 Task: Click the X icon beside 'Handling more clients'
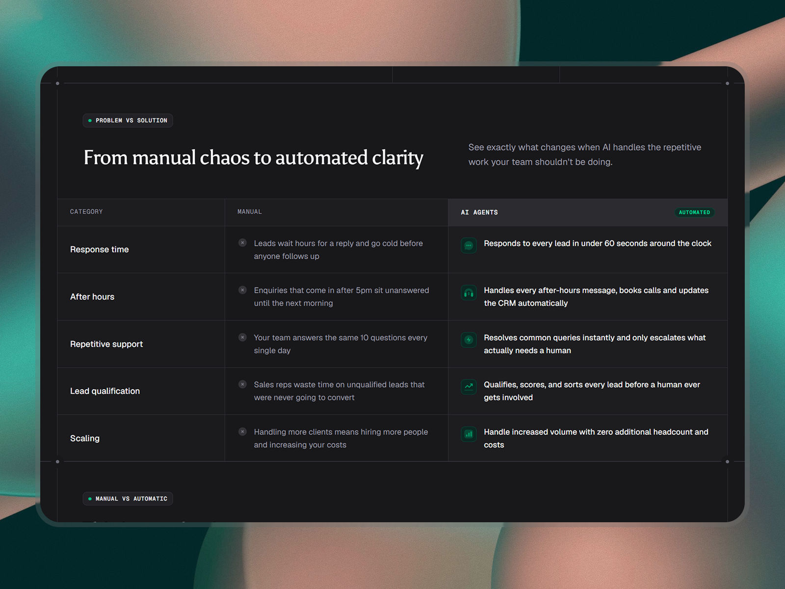click(x=242, y=431)
